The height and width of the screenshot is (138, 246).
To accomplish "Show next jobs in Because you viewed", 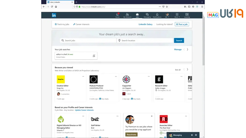I will (x=188, y=69).
